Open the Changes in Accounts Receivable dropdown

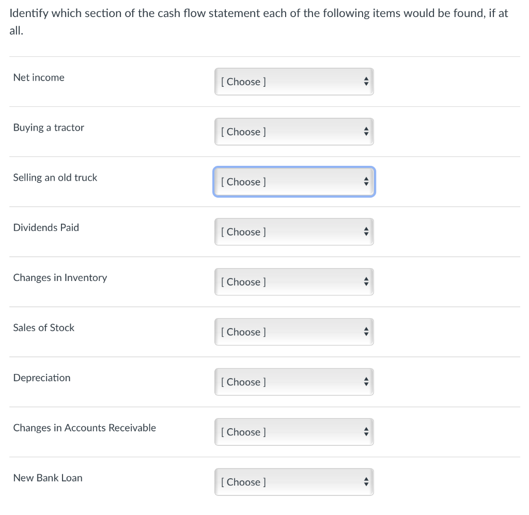point(293,432)
